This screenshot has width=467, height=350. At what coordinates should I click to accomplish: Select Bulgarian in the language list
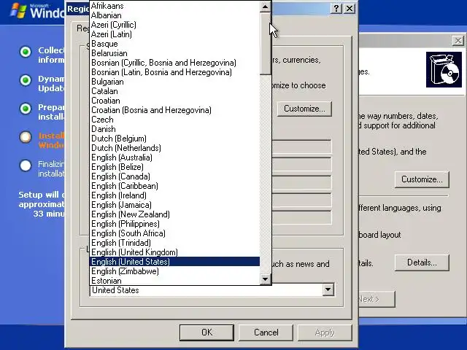[x=174, y=82]
